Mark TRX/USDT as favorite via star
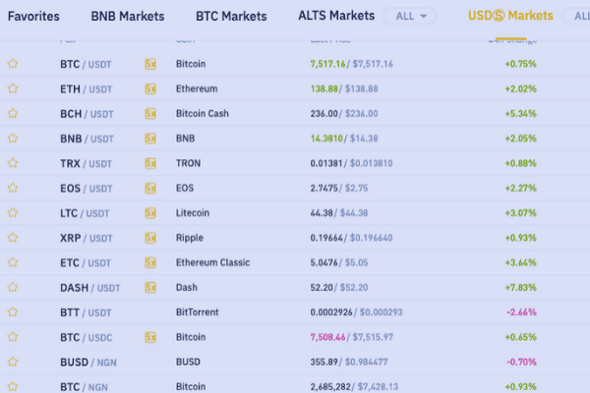Image resolution: width=590 pixels, height=393 pixels. tap(13, 163)
